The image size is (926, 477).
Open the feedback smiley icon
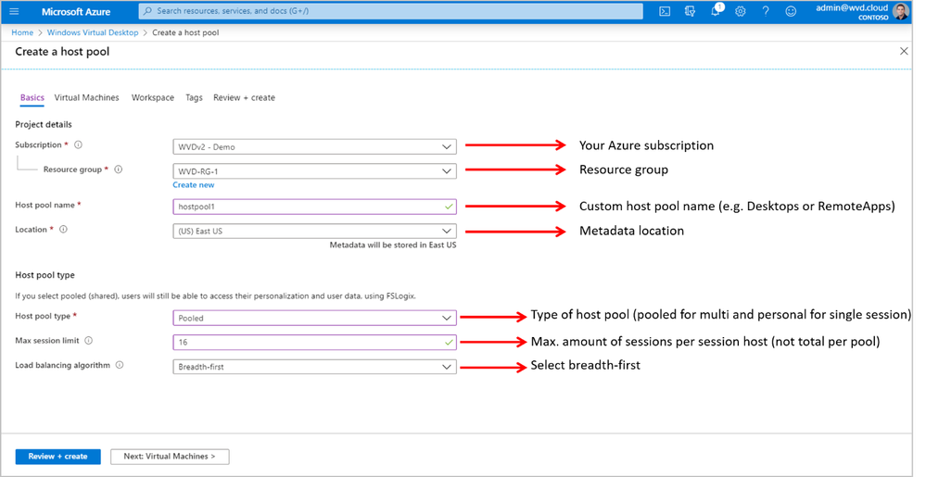[x=791, y=11]
